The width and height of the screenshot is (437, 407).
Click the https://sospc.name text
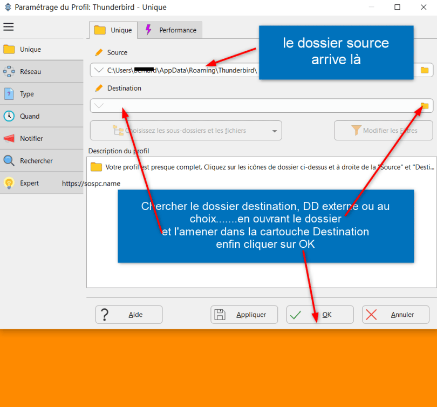pyautogui.click(x=91, y=184)
